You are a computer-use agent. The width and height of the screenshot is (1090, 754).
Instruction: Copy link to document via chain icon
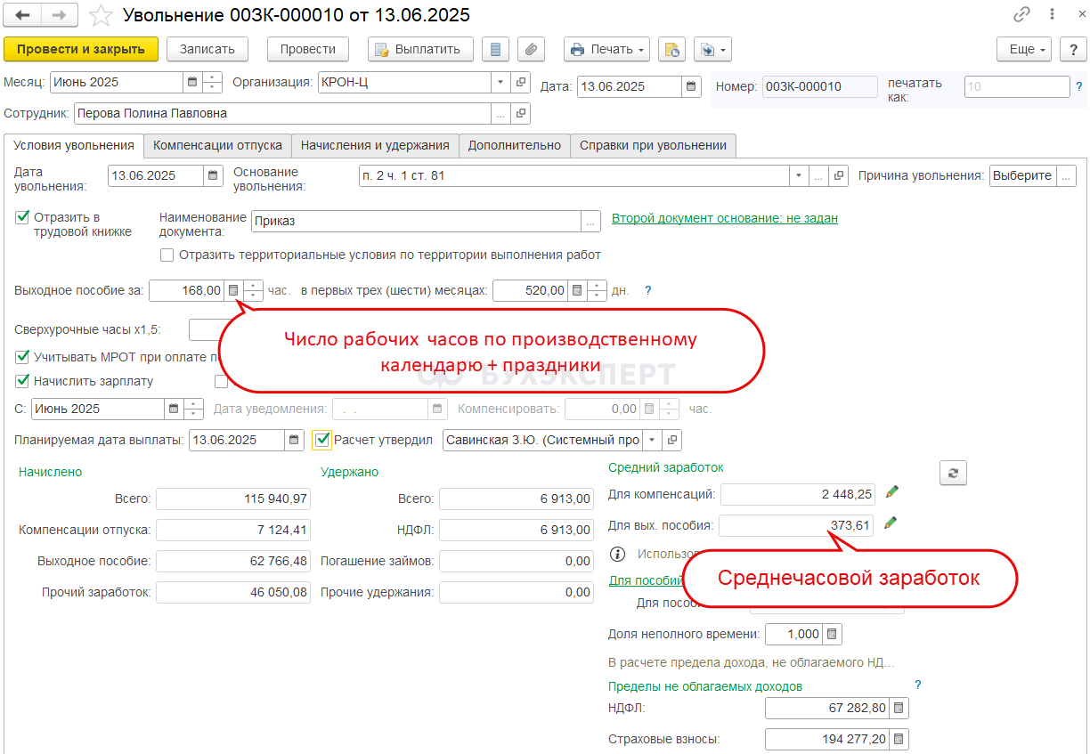(x=1021, y=16)
